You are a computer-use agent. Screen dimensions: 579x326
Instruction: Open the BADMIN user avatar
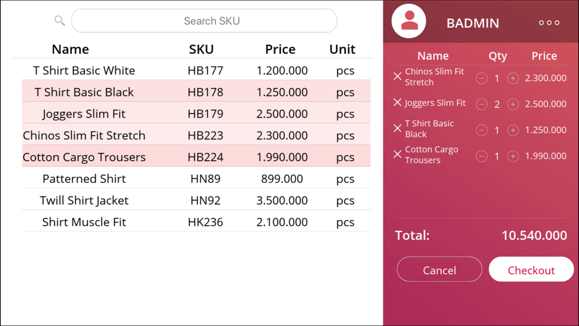[x=409, y=21]
